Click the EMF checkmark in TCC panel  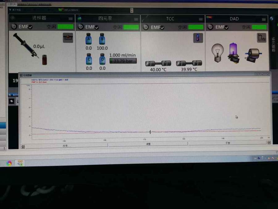pos(162,28)
